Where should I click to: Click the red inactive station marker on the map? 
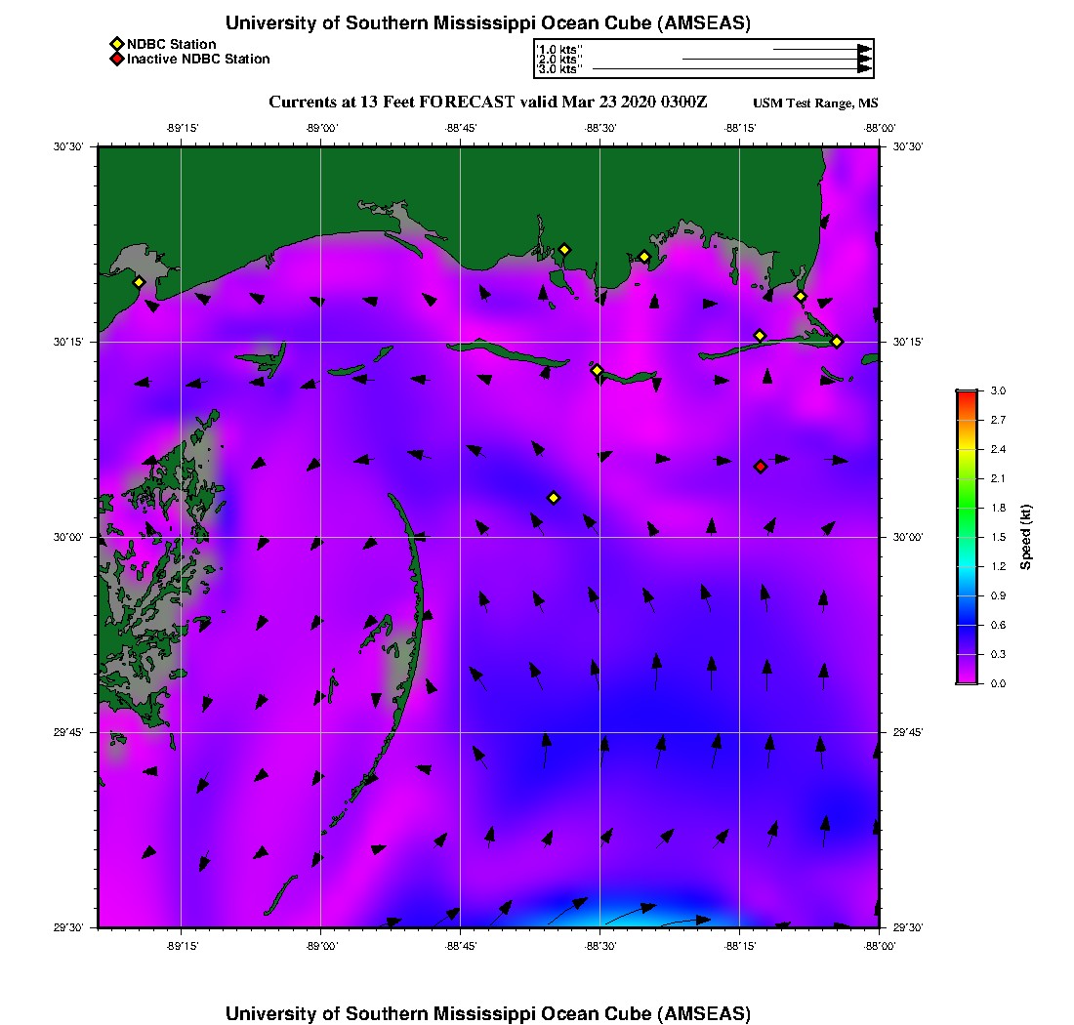click(x=761, y=467)
